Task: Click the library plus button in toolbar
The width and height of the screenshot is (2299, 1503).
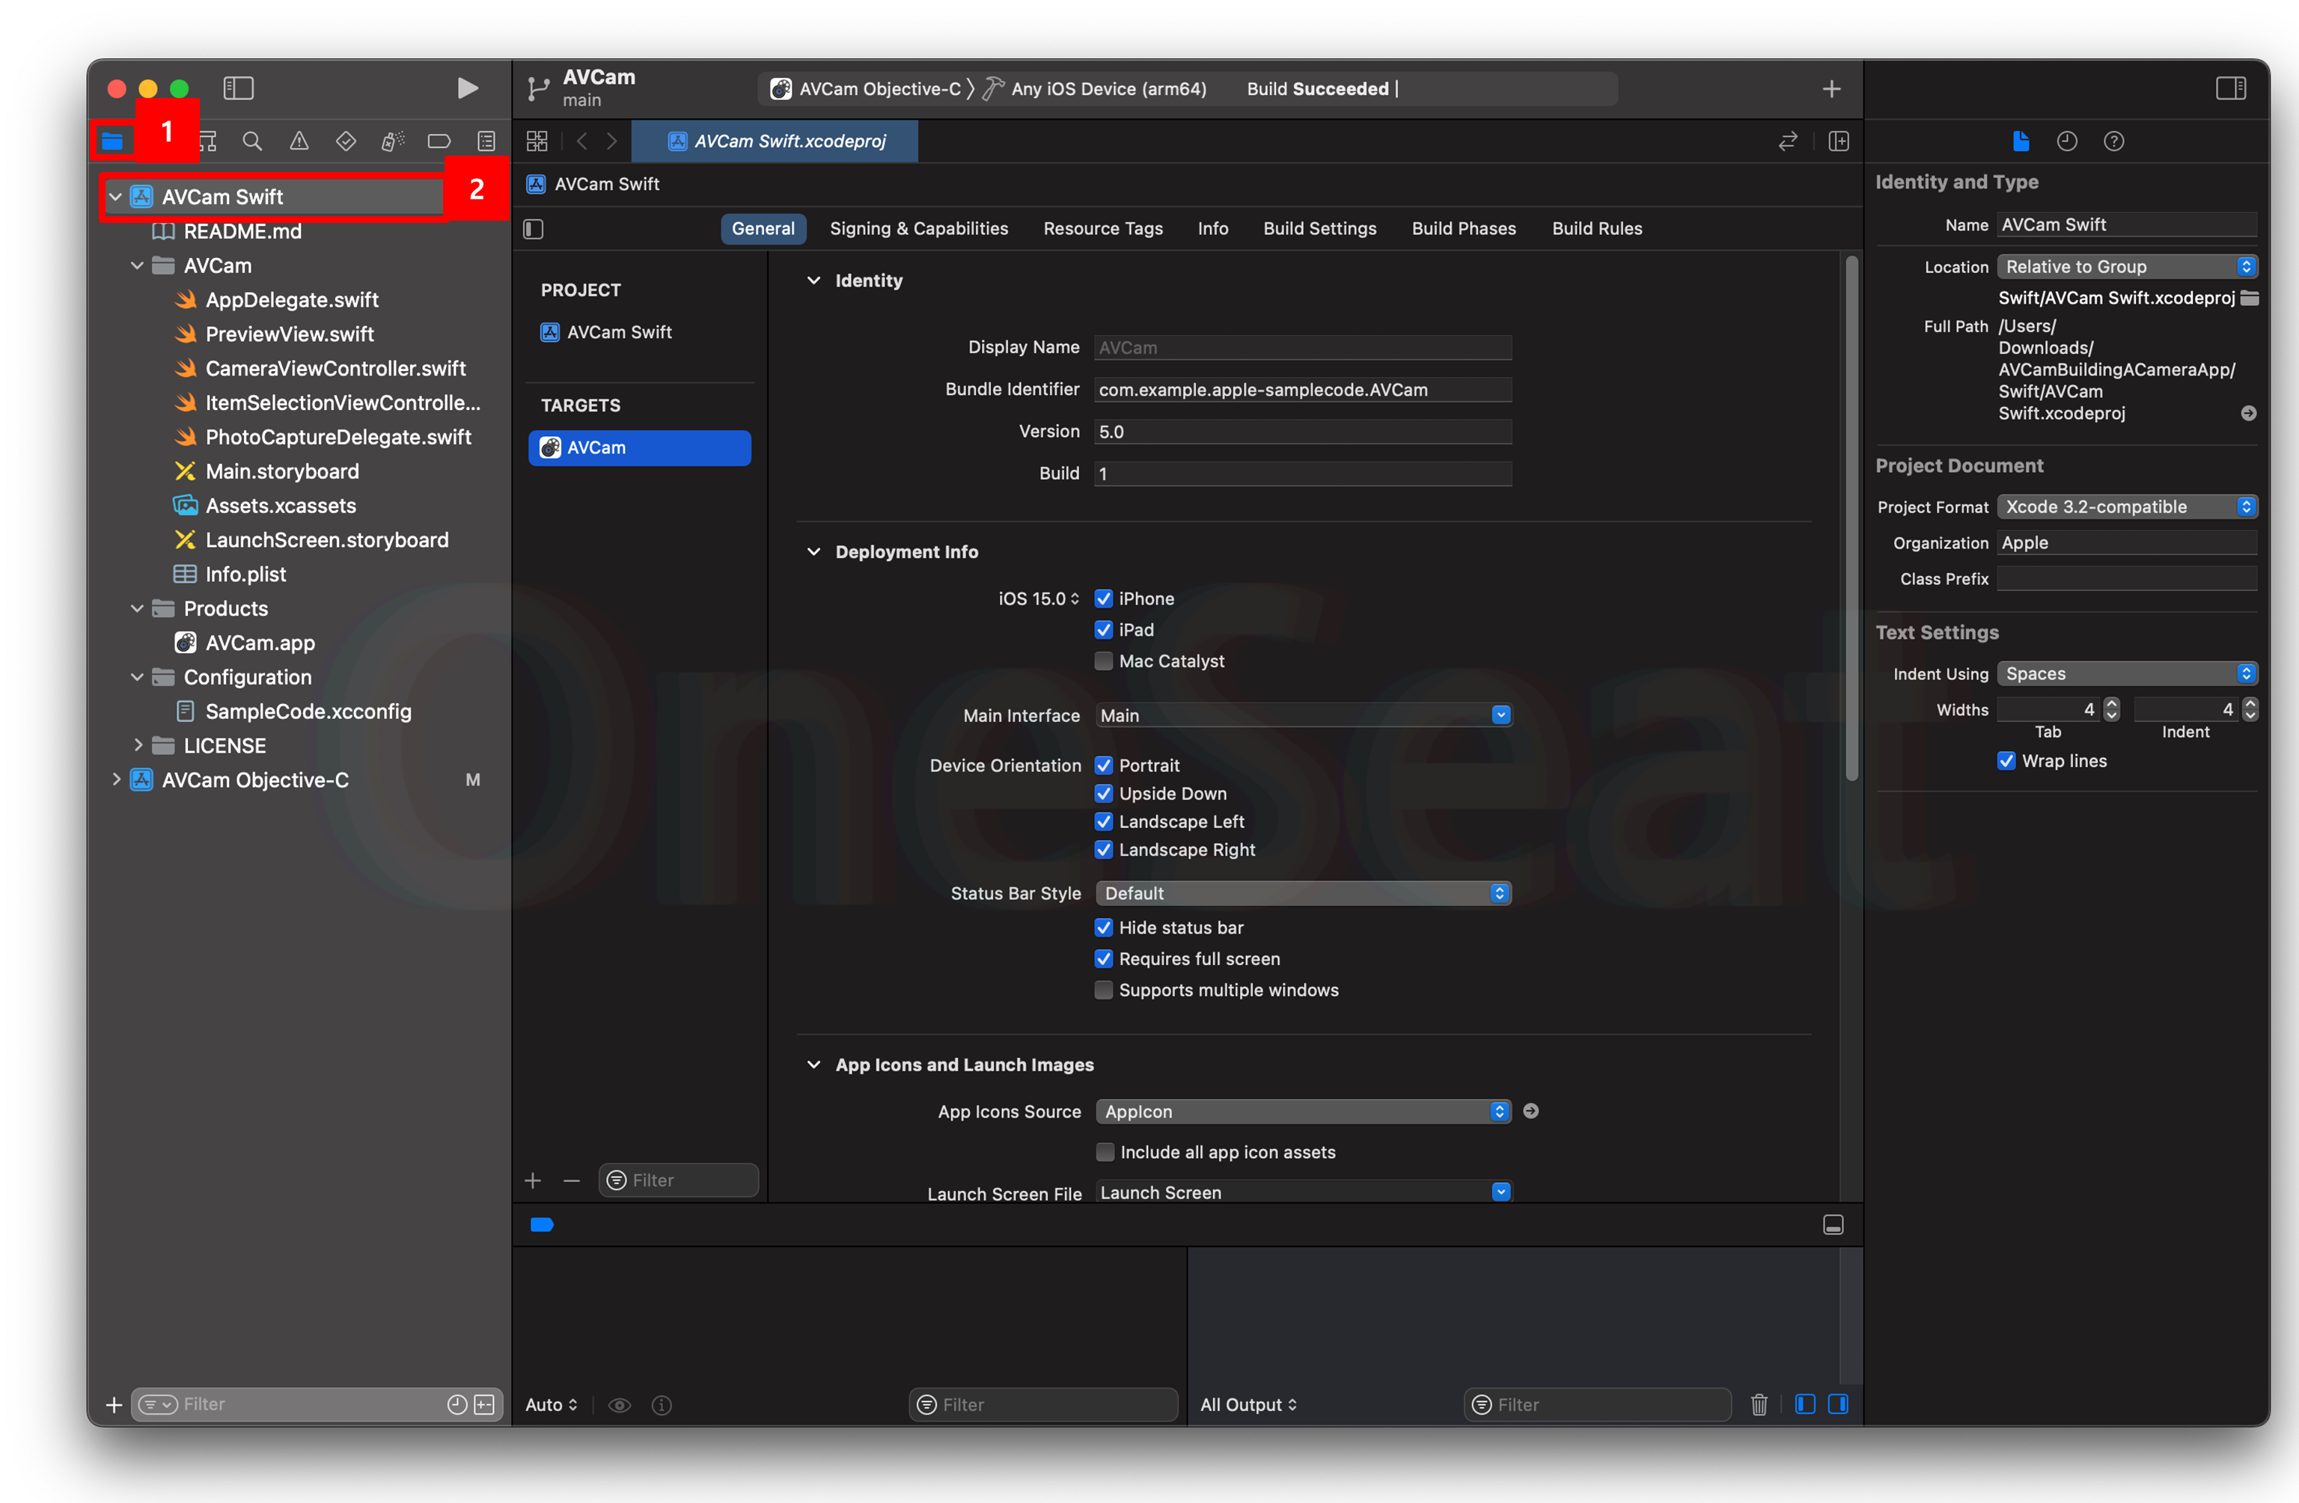Action: pos(1831,89)
